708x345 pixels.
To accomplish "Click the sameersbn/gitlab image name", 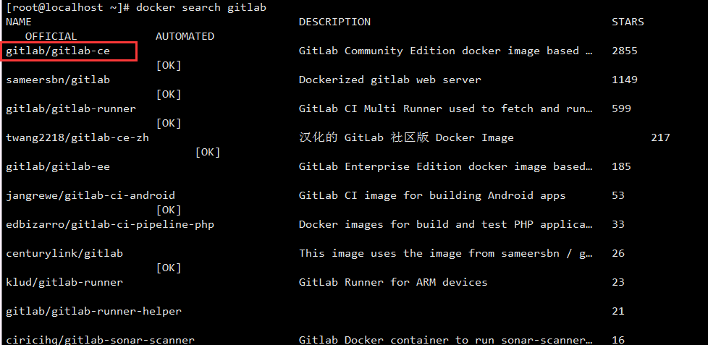I will 58,80.
